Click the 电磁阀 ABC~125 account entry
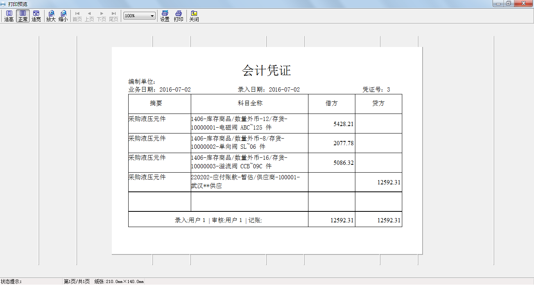 click(x=239, y=123)
